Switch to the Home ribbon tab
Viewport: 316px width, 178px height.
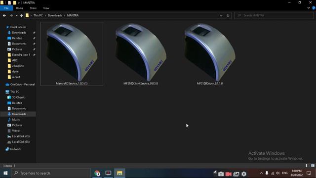(20, 8)
